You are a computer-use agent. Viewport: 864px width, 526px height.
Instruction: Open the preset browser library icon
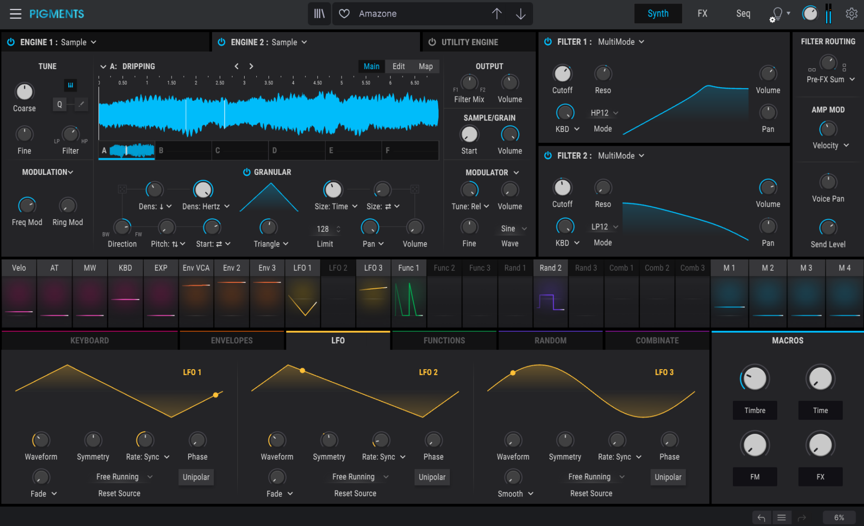[319, 14]
